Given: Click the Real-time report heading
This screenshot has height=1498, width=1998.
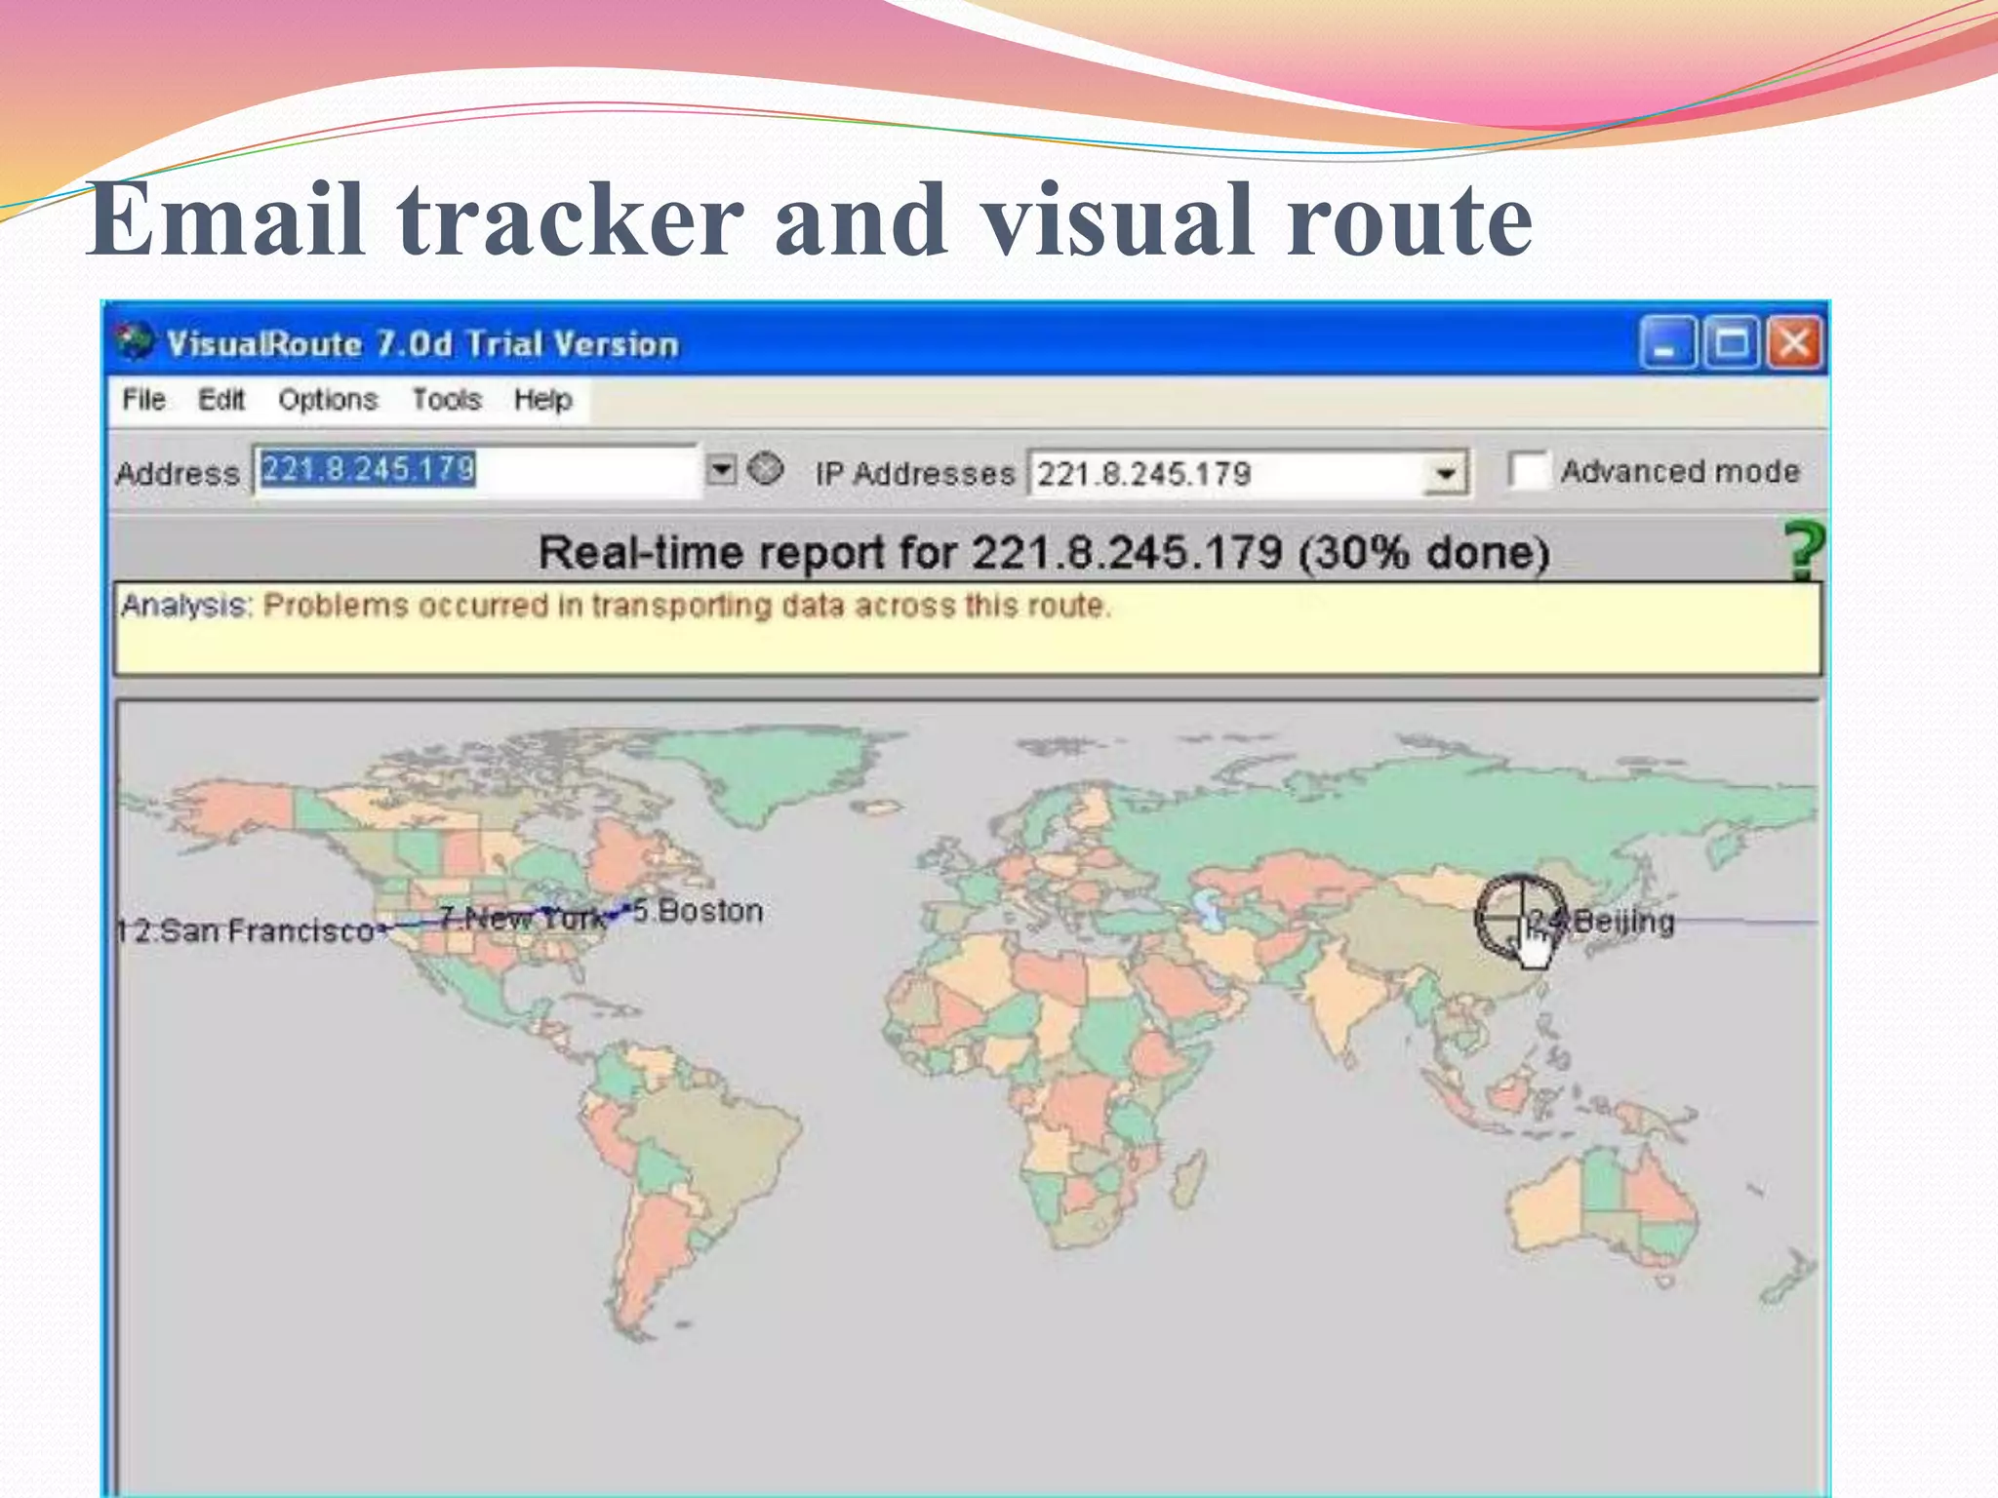Looking at the screenshot, I should 1044,553.
